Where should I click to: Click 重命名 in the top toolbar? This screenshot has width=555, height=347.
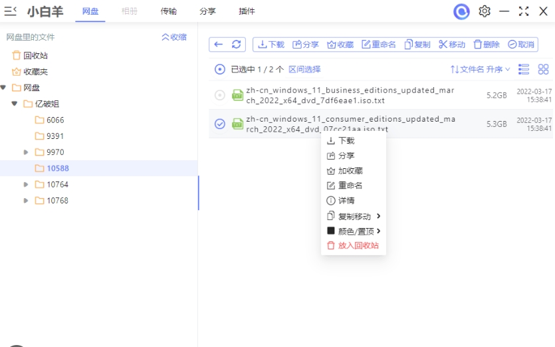point(378,45)
